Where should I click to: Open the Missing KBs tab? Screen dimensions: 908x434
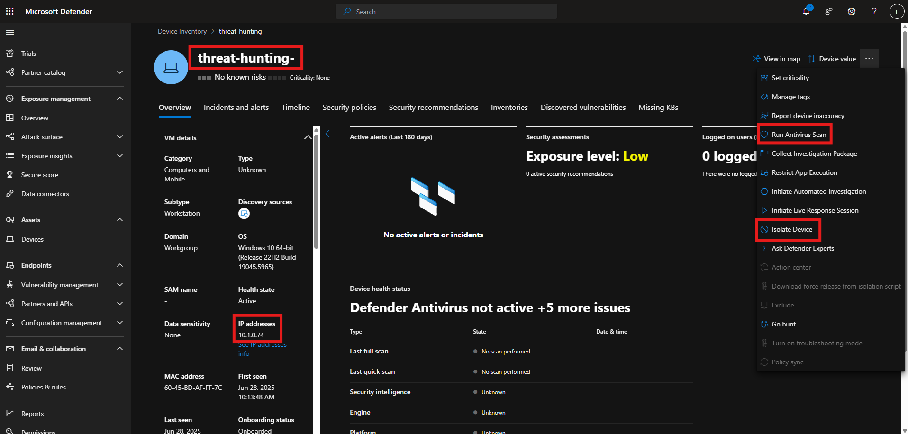pyautogui.click(x=658, y=108)
